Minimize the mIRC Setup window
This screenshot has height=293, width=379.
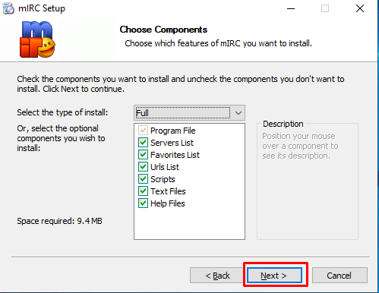tap(291, 8)
